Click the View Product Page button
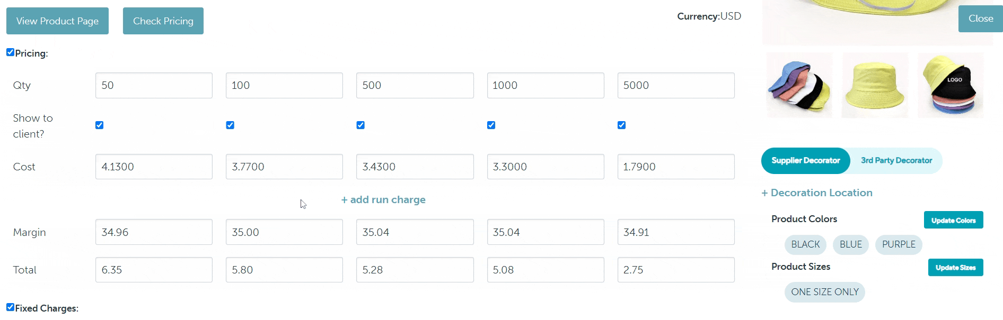The height and width of the screenshot is (320, 1003). click(x=57, y=21)
